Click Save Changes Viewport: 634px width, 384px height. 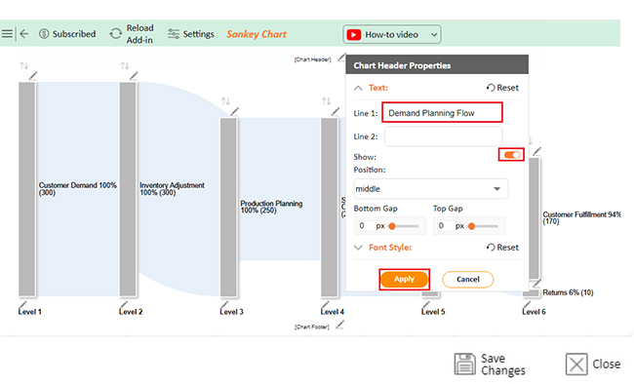tap(490, 365)
